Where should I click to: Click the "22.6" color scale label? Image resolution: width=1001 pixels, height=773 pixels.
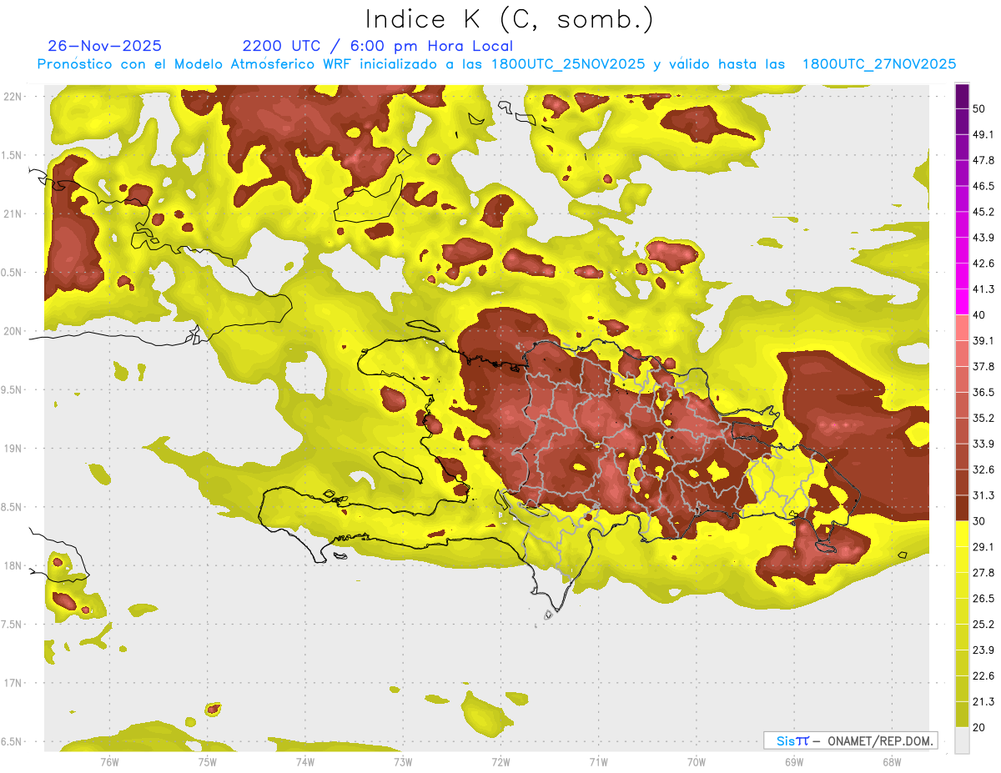click(x=983, y=675)
